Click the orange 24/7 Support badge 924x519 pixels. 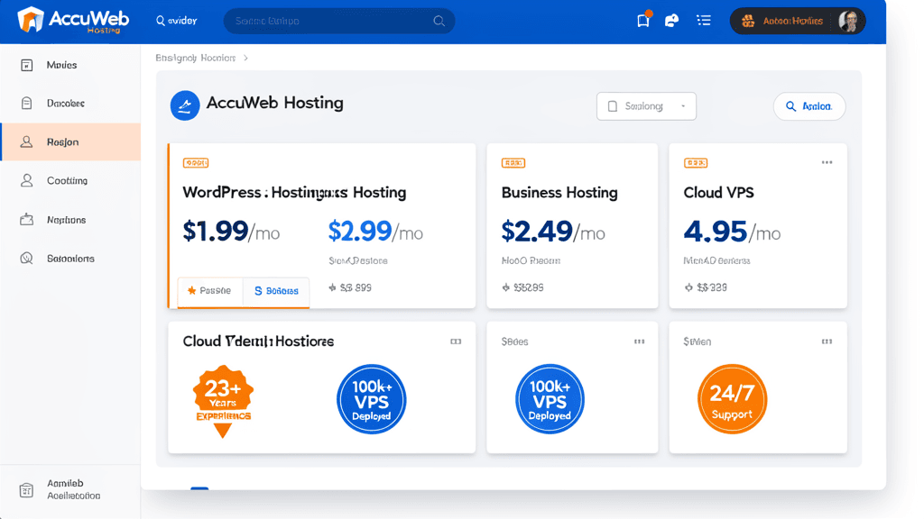click(732, 399)
